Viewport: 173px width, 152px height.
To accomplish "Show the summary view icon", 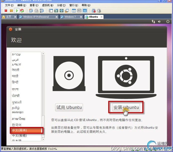I will 74,10.
